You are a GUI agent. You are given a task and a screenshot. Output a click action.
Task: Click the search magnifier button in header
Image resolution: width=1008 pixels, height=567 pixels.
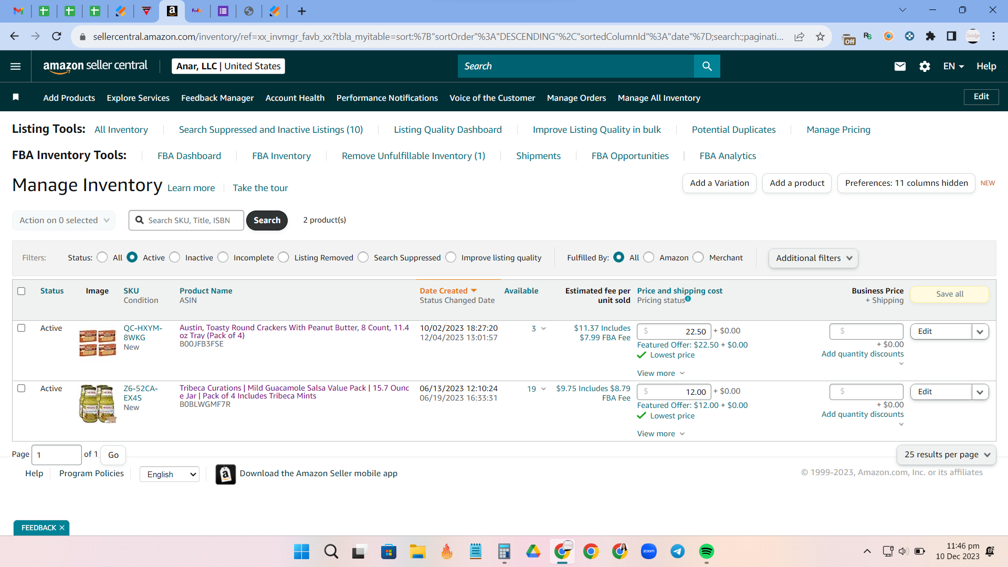pyautogui.click(x=707, y=66)
